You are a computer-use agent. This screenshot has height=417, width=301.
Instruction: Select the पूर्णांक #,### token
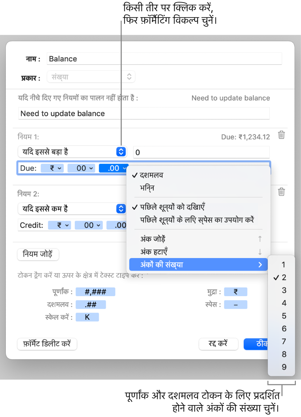click(95, 292)
